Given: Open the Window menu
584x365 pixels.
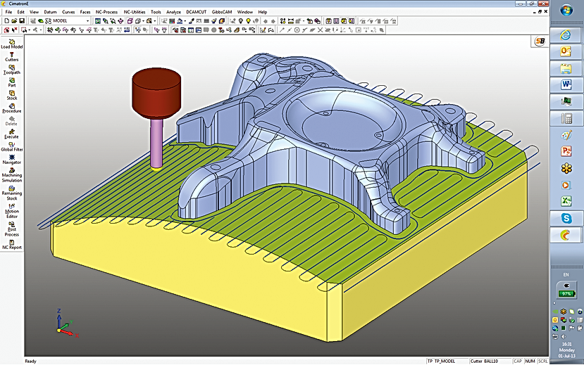Looking at the screenshot, I should (244, 12).
